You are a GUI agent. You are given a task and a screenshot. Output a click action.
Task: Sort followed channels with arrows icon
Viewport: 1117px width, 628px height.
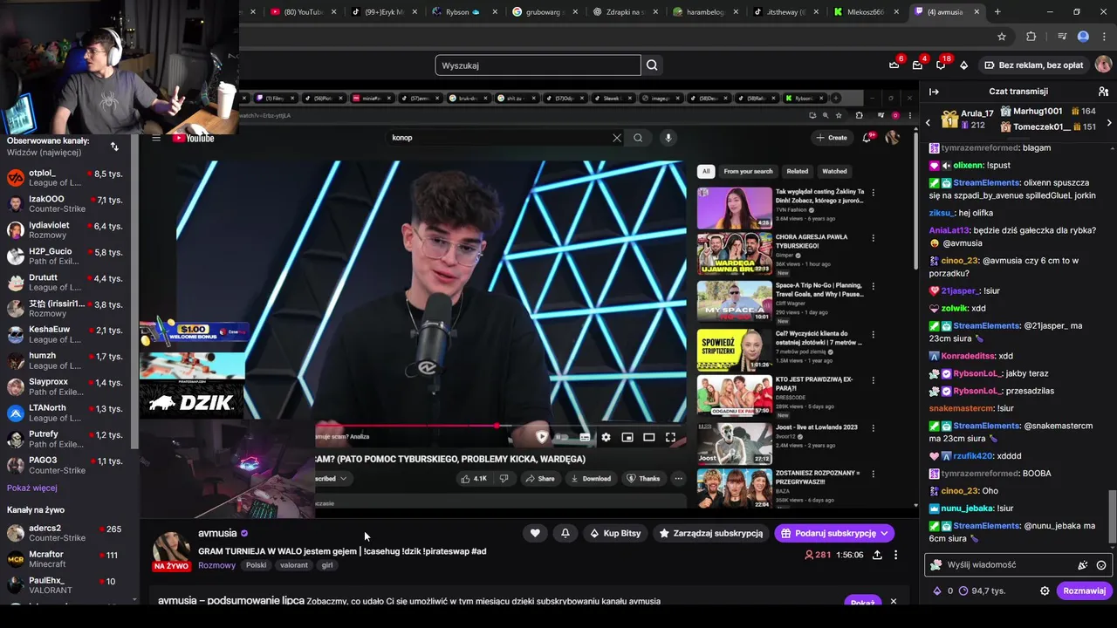click(x=114, y=146)
